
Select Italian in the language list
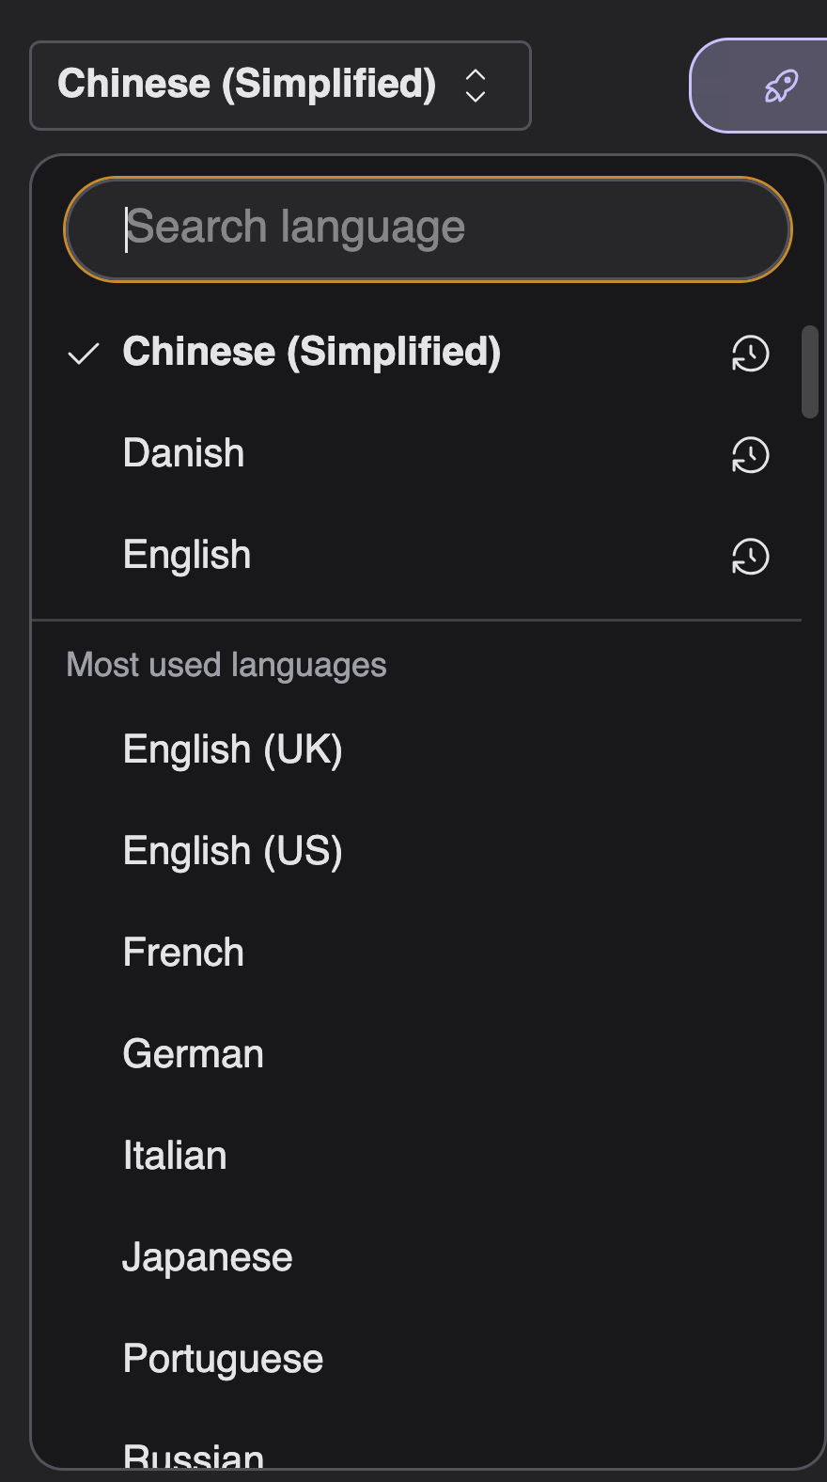(x=175, y=1156)
